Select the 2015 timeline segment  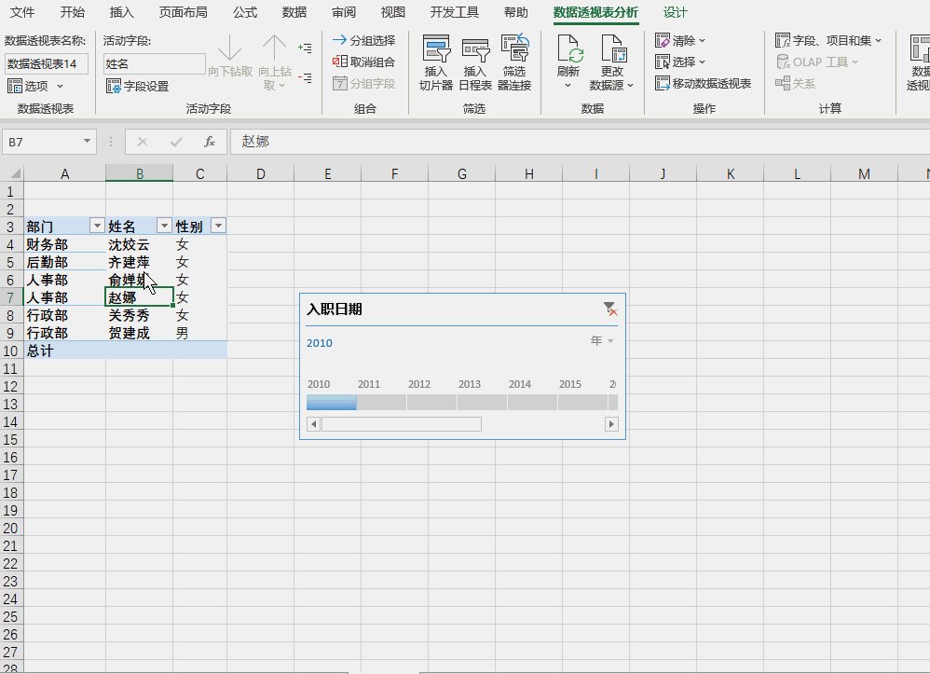[582, 403]
